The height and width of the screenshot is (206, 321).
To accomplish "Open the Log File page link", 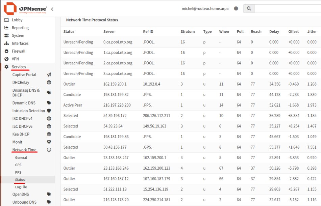I will point(21,187).
